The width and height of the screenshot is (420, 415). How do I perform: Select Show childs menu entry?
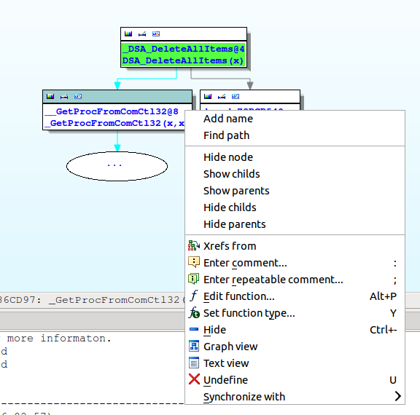pyautogui.click(x=295, y=174)
